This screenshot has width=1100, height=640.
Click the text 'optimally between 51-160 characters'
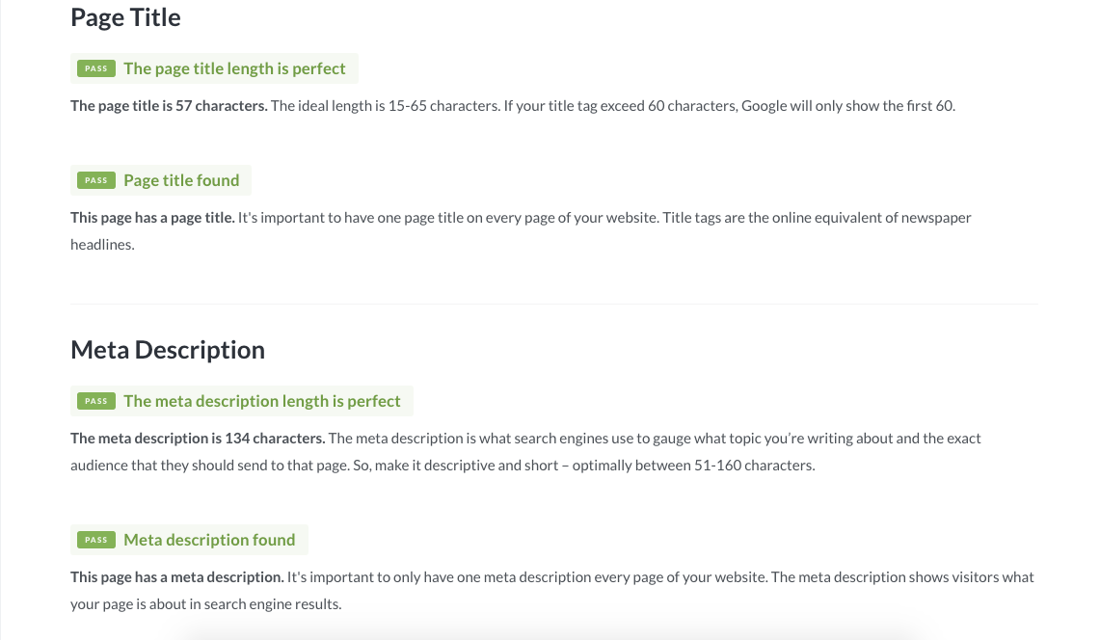tap(692, 466)
